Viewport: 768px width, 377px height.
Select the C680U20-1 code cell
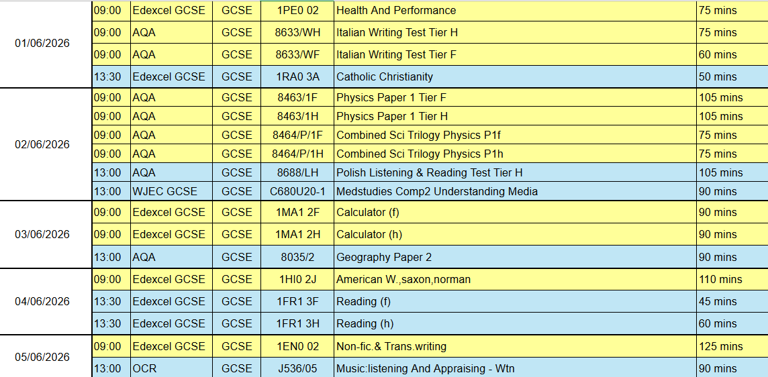tap(297, 191)
